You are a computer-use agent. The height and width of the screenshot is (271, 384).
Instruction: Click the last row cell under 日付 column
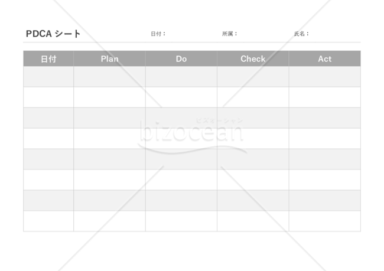point(48,221)
